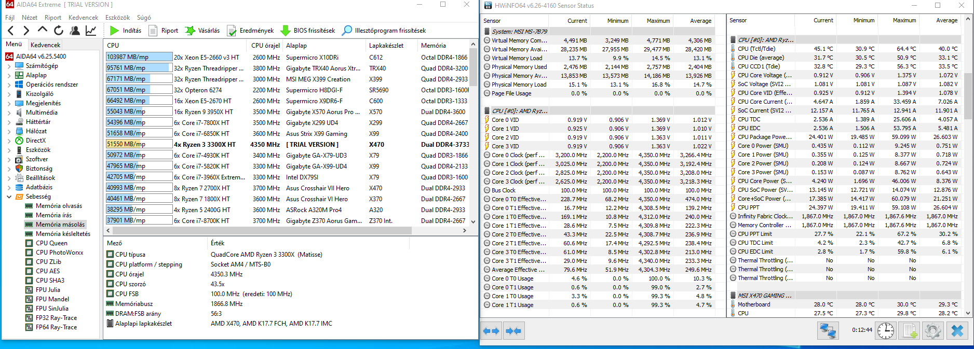Switch to the Kedvencek tab in sidebar

45,45
